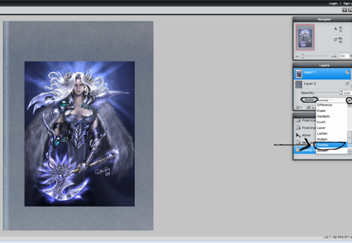The width and height of the screenshot is (352, 243).
Task: Choose Erase blend mode
Action: pyautogui.click(x=331, y=111)
